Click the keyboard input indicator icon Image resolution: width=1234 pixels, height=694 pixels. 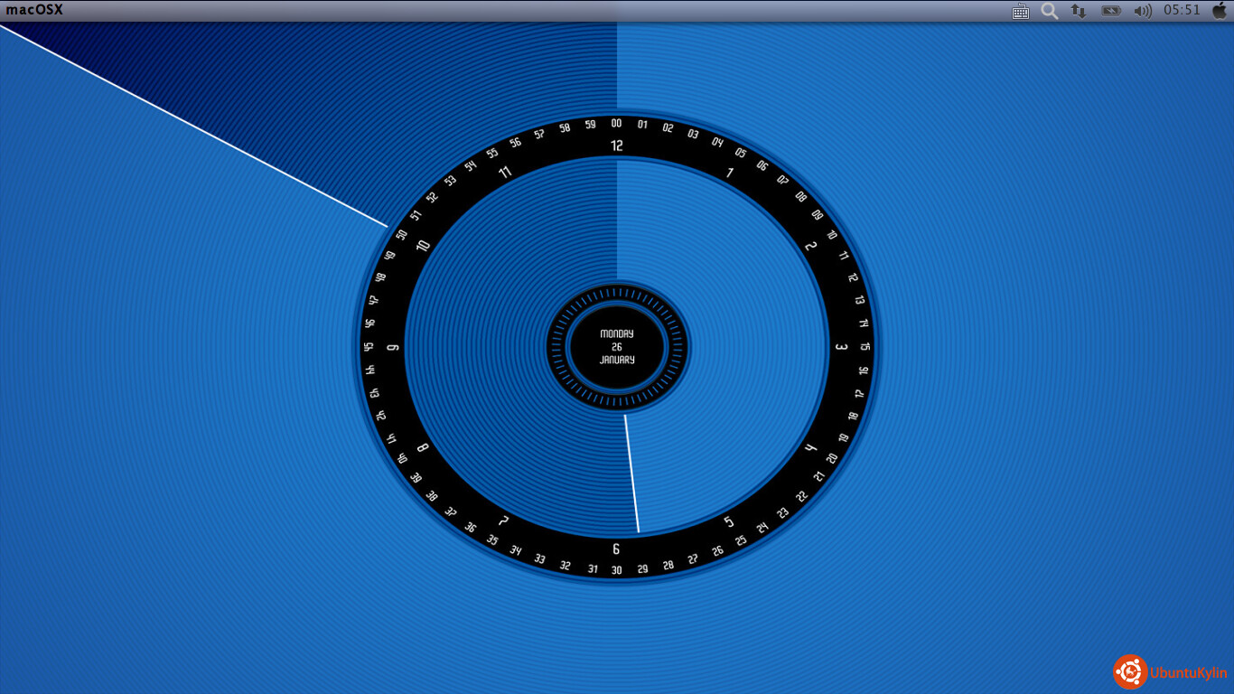point(1021,11)
